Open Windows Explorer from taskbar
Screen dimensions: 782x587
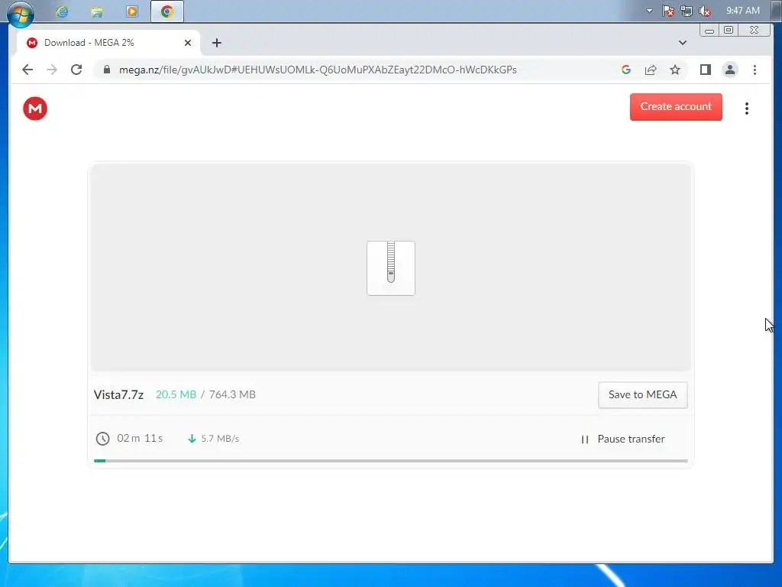coord(97,11)
